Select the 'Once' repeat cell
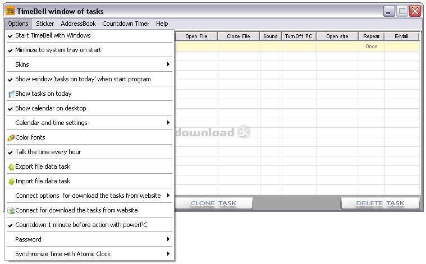 pos(372,47)
